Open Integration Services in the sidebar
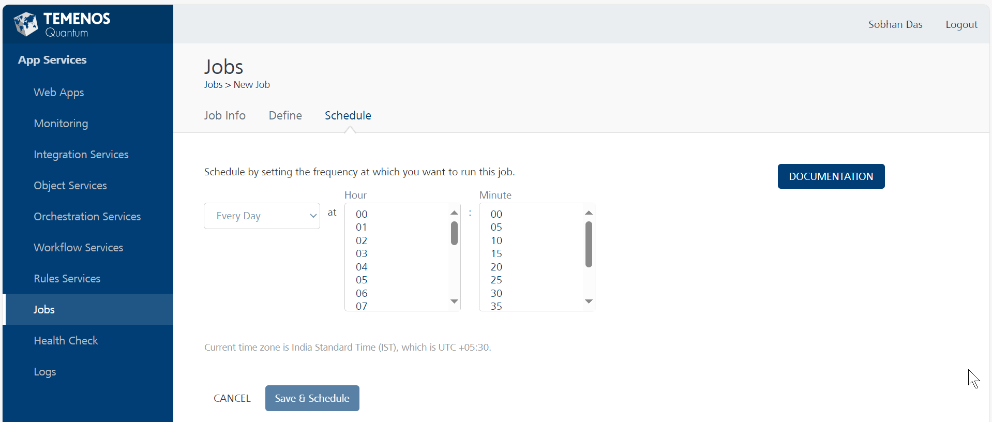This screenshot has height=422, width=992. click(x=81, y=154)
